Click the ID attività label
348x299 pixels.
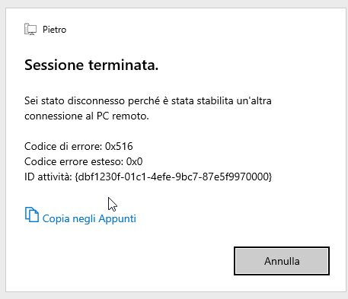pyautogui.click(x=48, y=177)
